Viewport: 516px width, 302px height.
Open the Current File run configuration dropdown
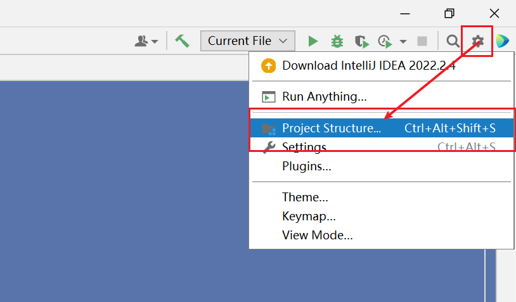[248, 41]
